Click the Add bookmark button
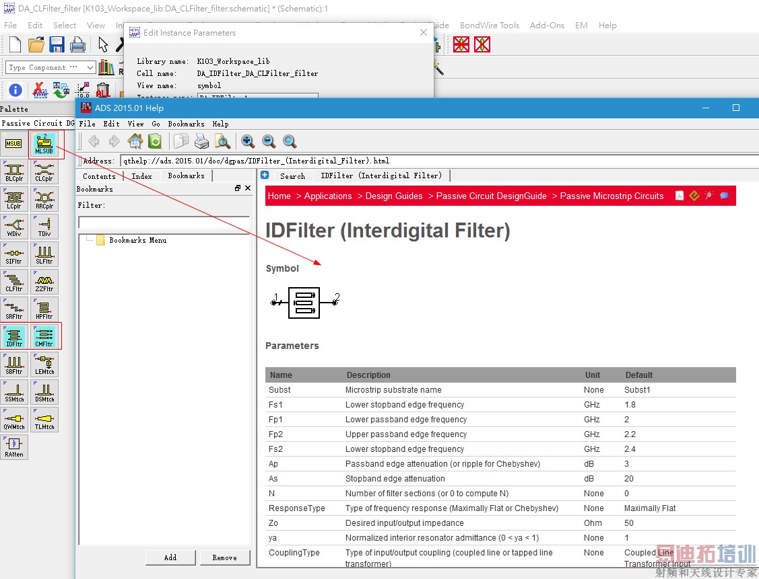 pyautogui.click(x=170, y=557)
